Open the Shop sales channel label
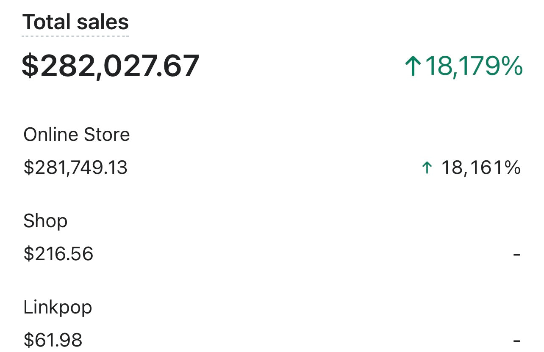 click(45, 221)
